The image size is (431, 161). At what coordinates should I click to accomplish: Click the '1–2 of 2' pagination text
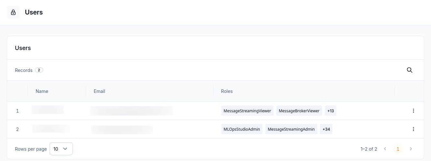pyautogui.click(x=369, y=149)
